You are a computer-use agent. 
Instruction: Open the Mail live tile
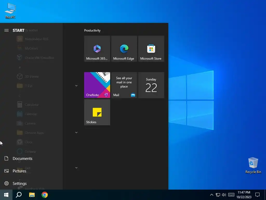pos(124,85)
